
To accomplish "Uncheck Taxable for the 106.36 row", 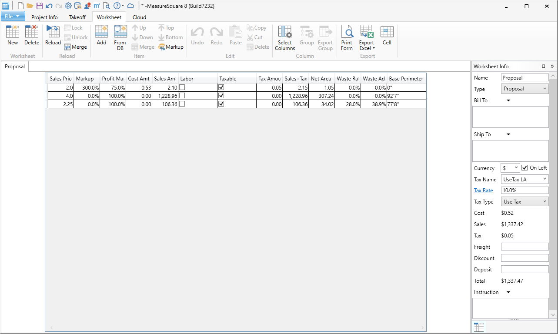I will click(221, 104).
